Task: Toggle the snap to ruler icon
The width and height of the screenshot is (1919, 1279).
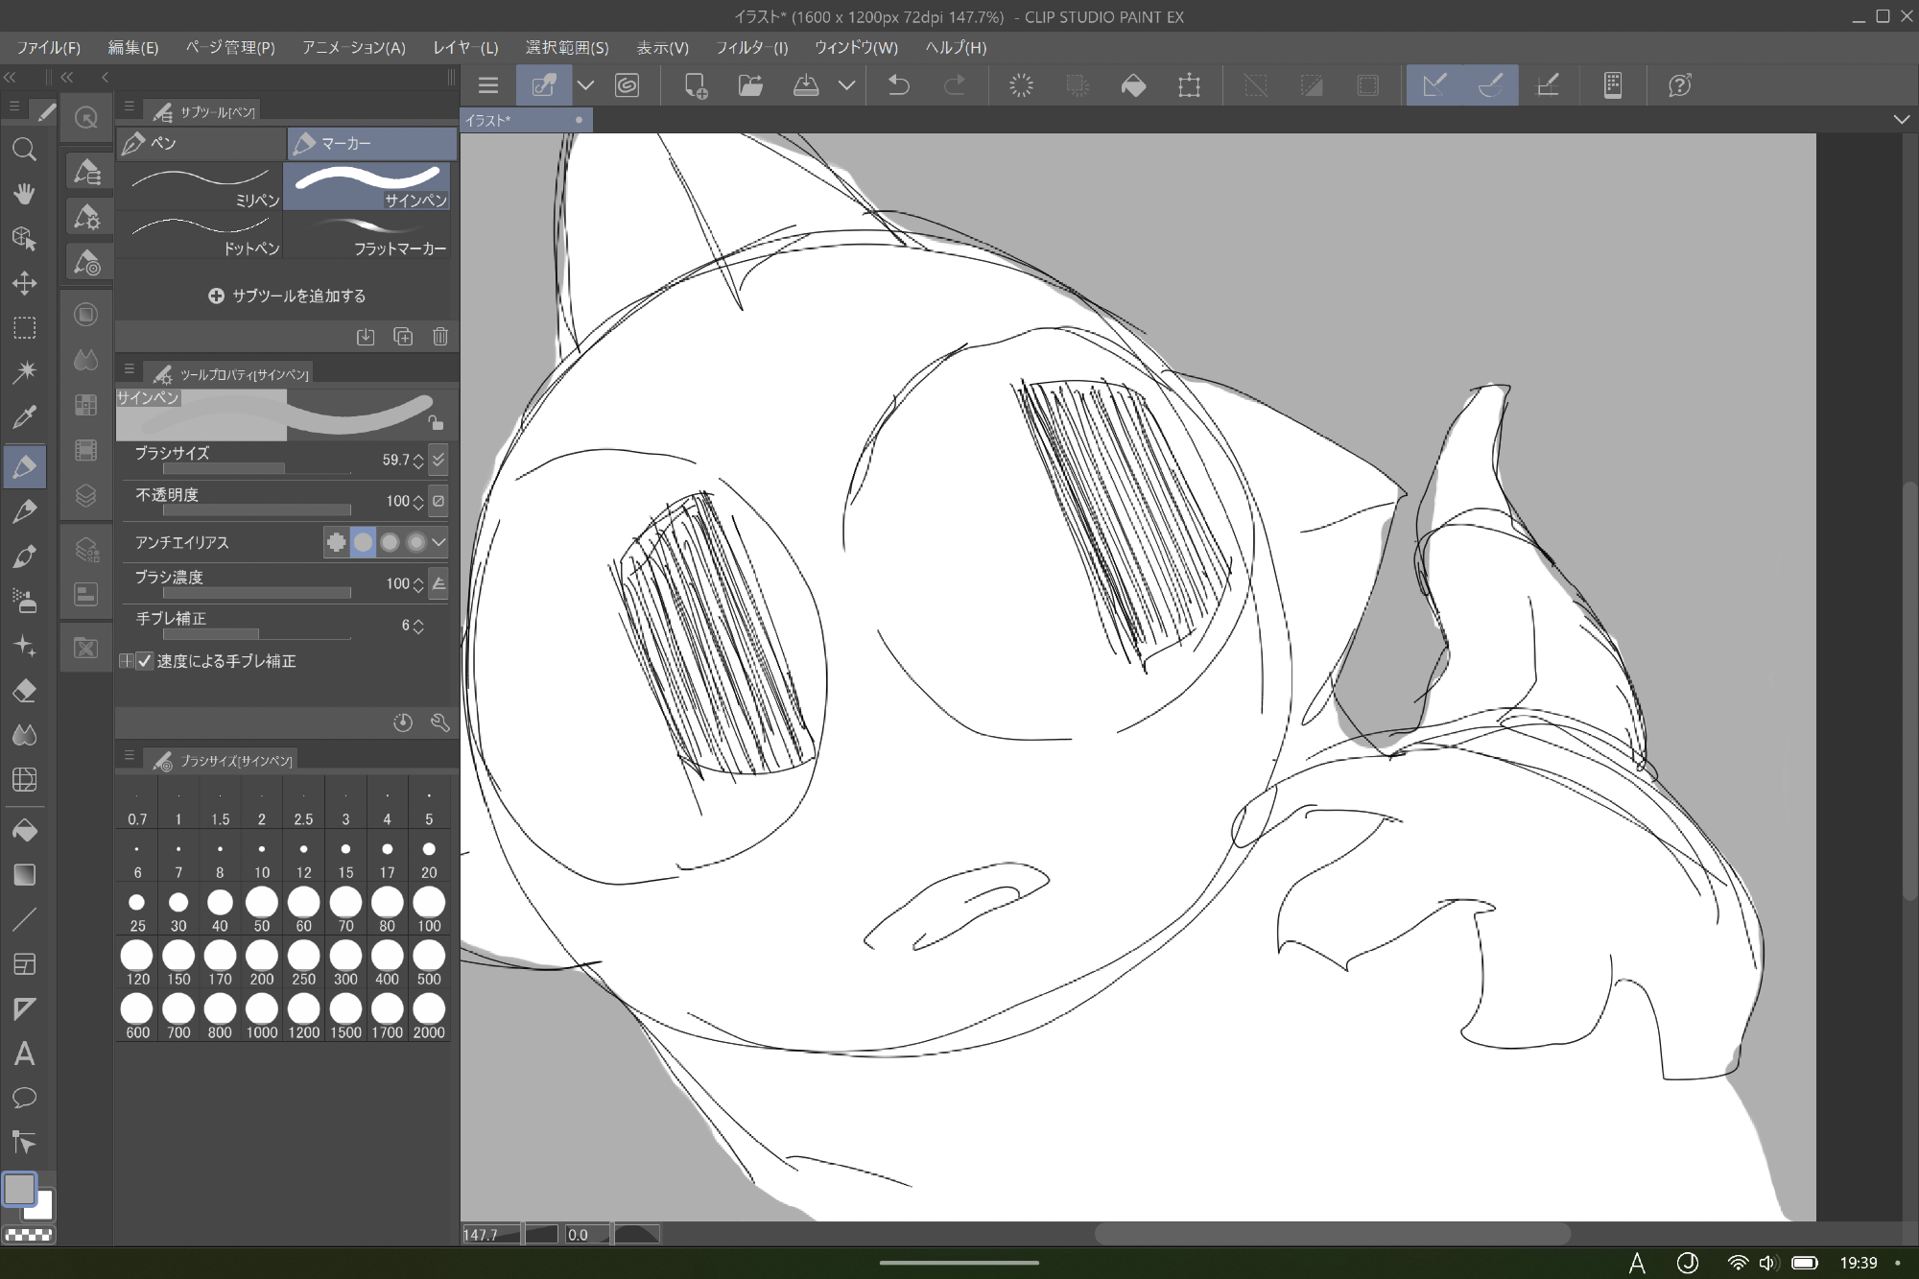Action: click(x=1433, y=85)
